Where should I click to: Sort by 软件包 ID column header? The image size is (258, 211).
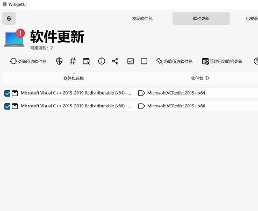(200, 78)
